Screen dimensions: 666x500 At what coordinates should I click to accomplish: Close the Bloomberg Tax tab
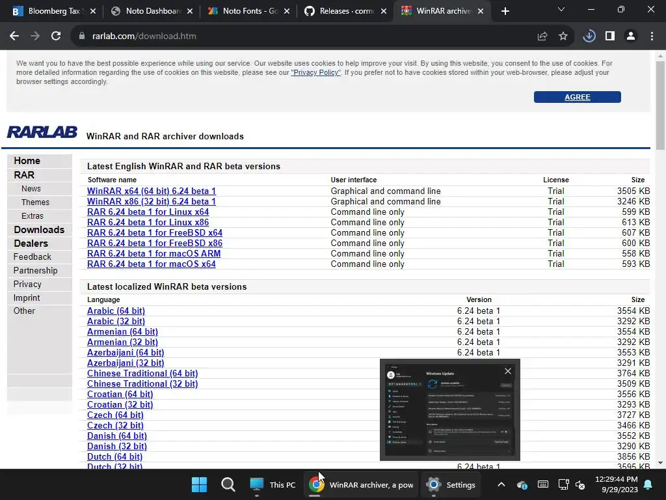(93, 11)
